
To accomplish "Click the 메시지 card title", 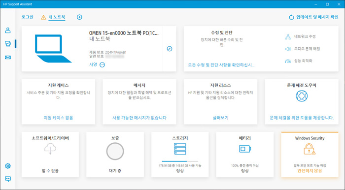I will coord(139,85).
